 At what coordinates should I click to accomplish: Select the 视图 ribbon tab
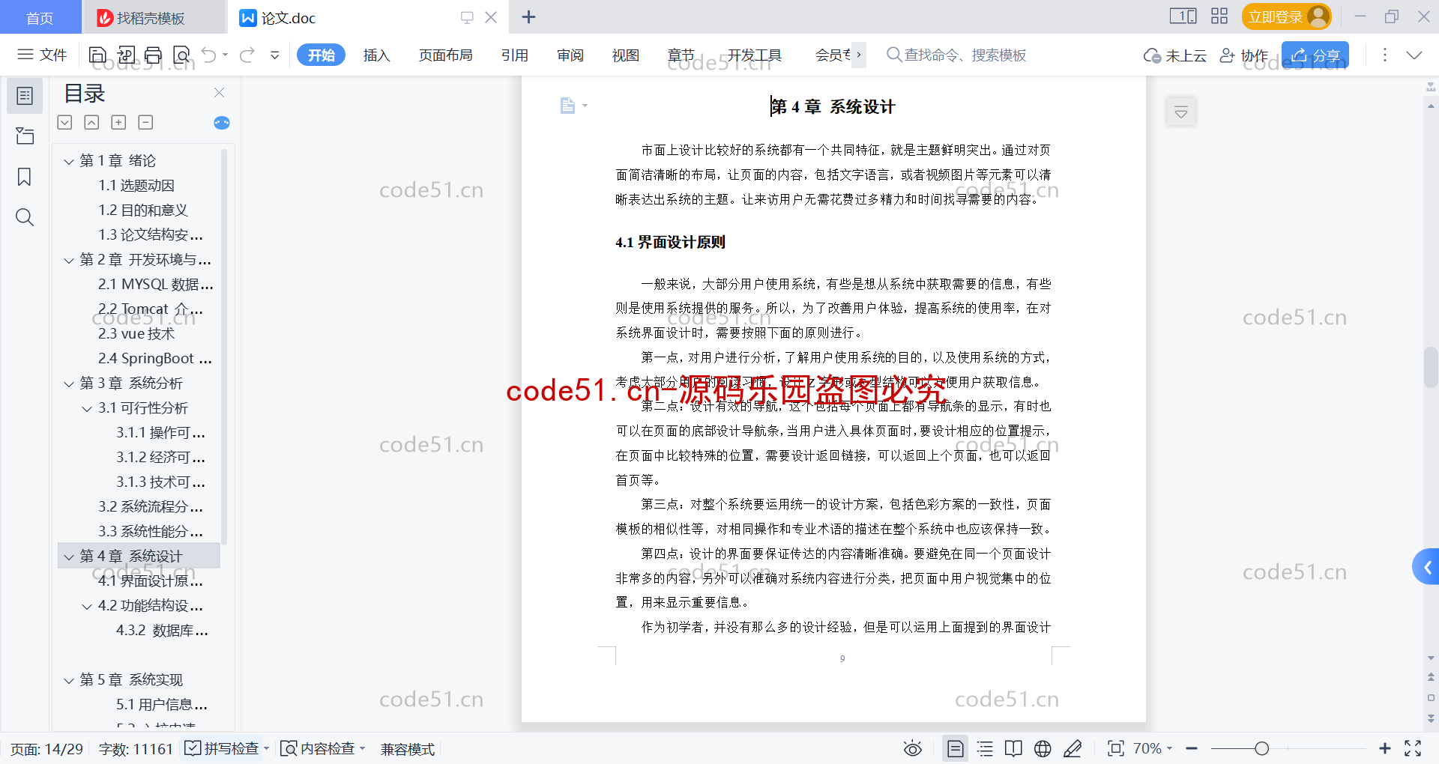[626, 55]
